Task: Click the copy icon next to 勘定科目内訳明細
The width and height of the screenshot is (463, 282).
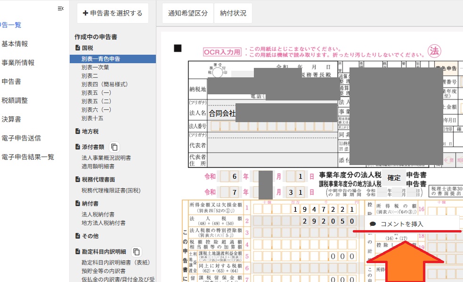Action: tap(136, 252)
